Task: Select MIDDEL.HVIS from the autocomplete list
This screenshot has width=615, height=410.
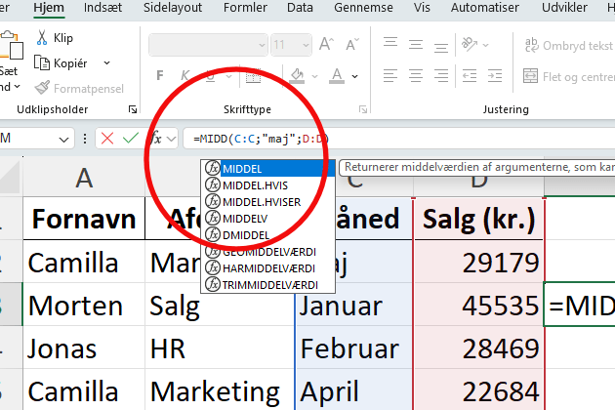Action: pos(256,184)
